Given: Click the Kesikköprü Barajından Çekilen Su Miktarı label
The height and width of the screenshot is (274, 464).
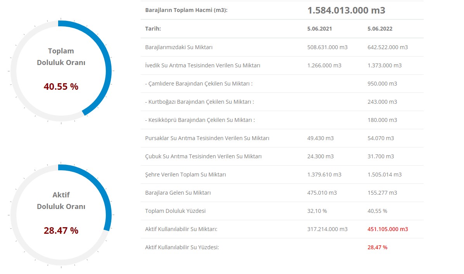Looking at the screenshot, I should tap(200, 120).
